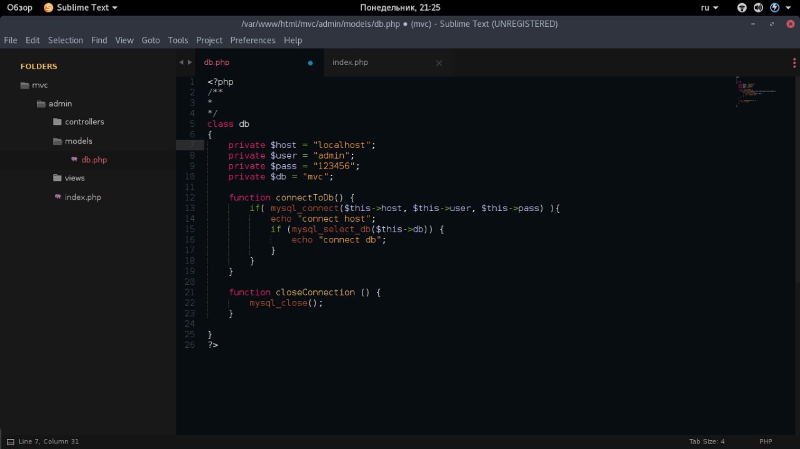Open the Sublime Text application menu
The width and height of the screenshot is (800, 449).
click(x=81, y=7)
